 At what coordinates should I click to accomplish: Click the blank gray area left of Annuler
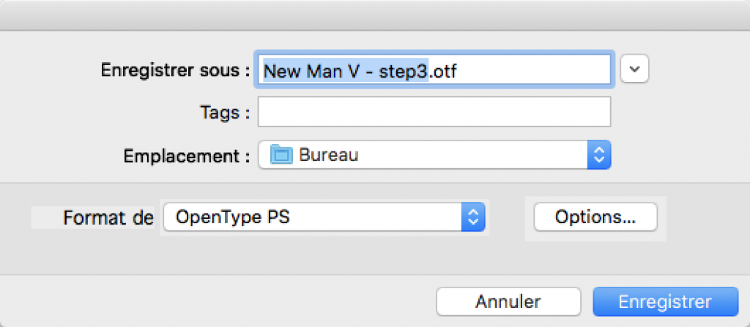pos(220,301)
